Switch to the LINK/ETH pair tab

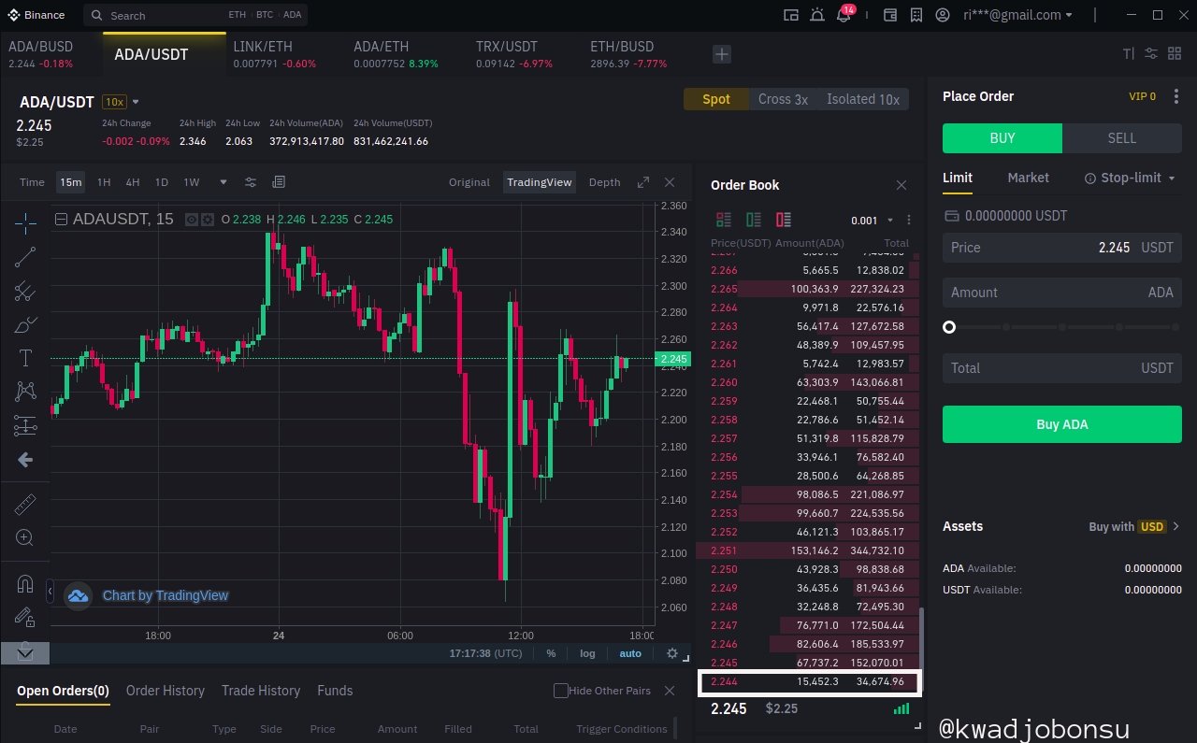coord(275,54)
